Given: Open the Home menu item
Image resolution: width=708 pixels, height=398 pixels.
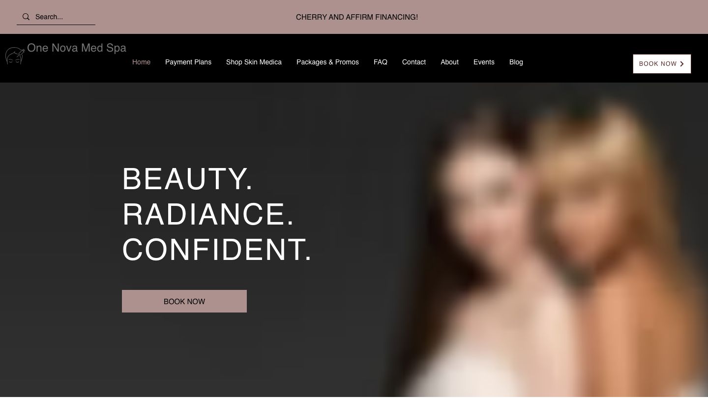Looking at the screenshot, I should pos(141,62).
